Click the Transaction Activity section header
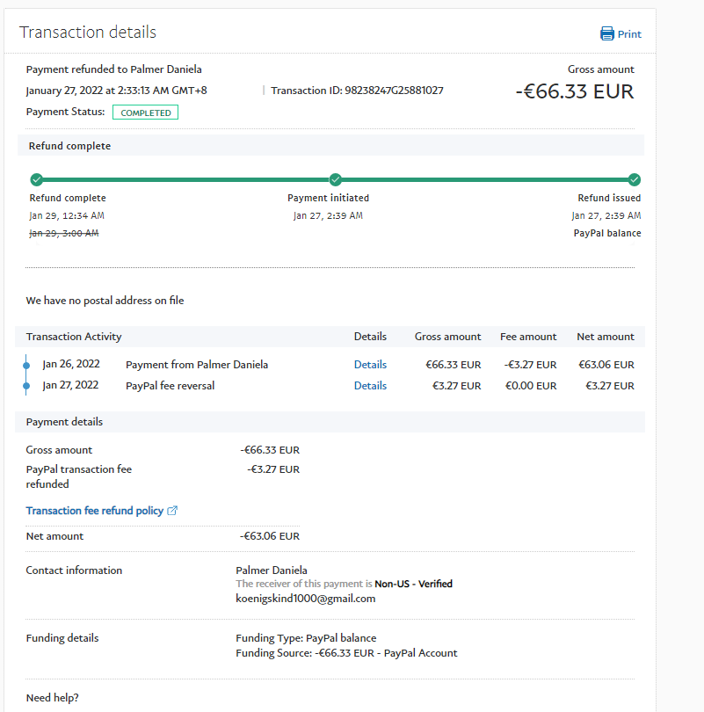704x712 pixels. pos(74,337)
